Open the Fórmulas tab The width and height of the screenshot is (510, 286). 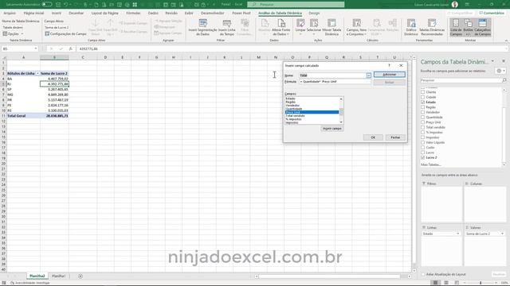tap(133, 13)
